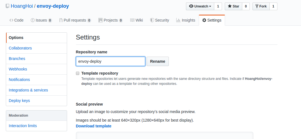Click the Projects board icon
The width and height of the screenshot is (301, 139).
point(100,20)
